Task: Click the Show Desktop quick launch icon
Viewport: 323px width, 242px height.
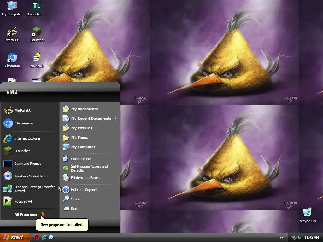Action: pos(51,237)
